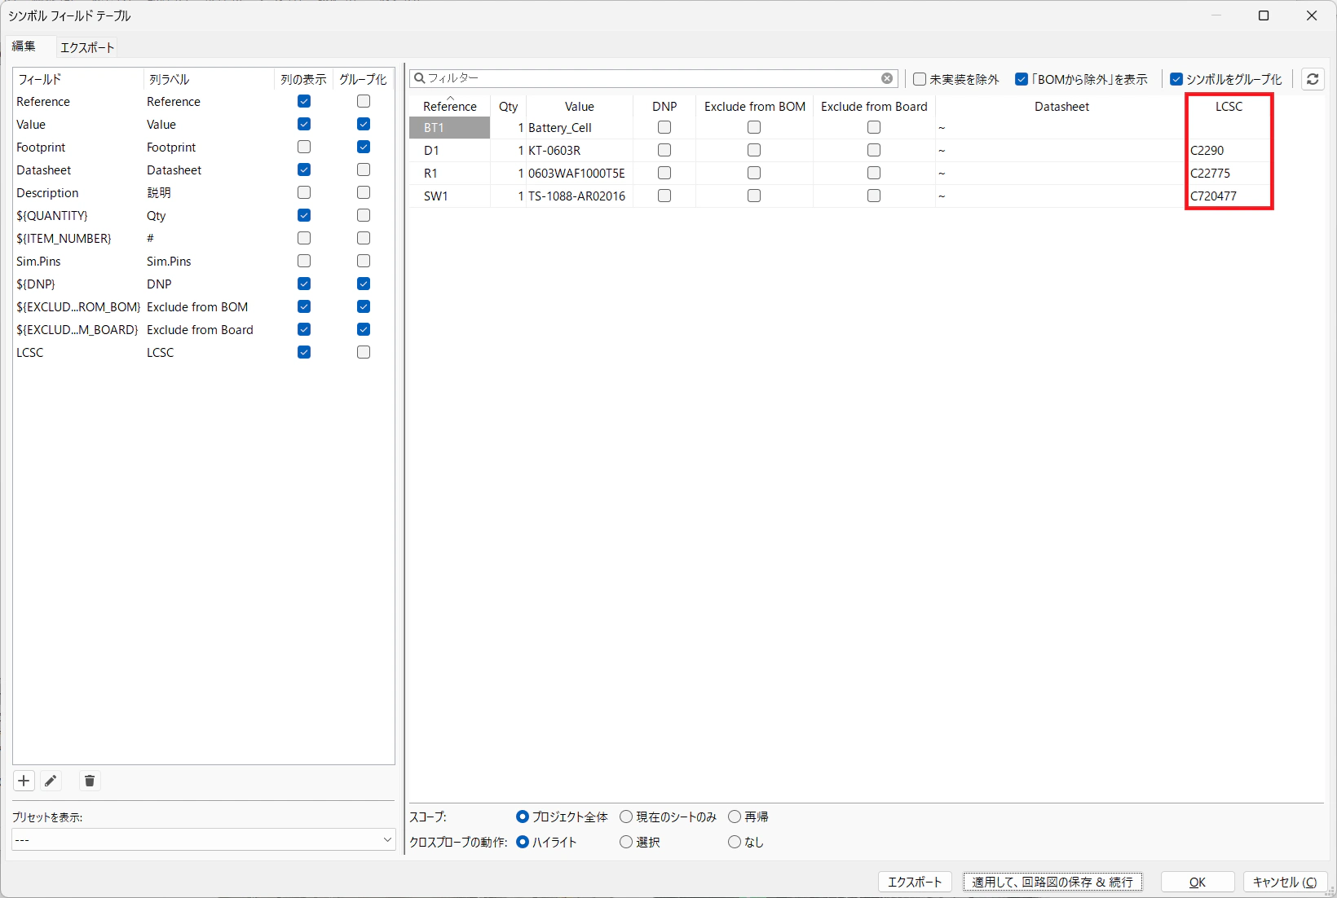Check the 未実装を除外 option

coord(956,79)
